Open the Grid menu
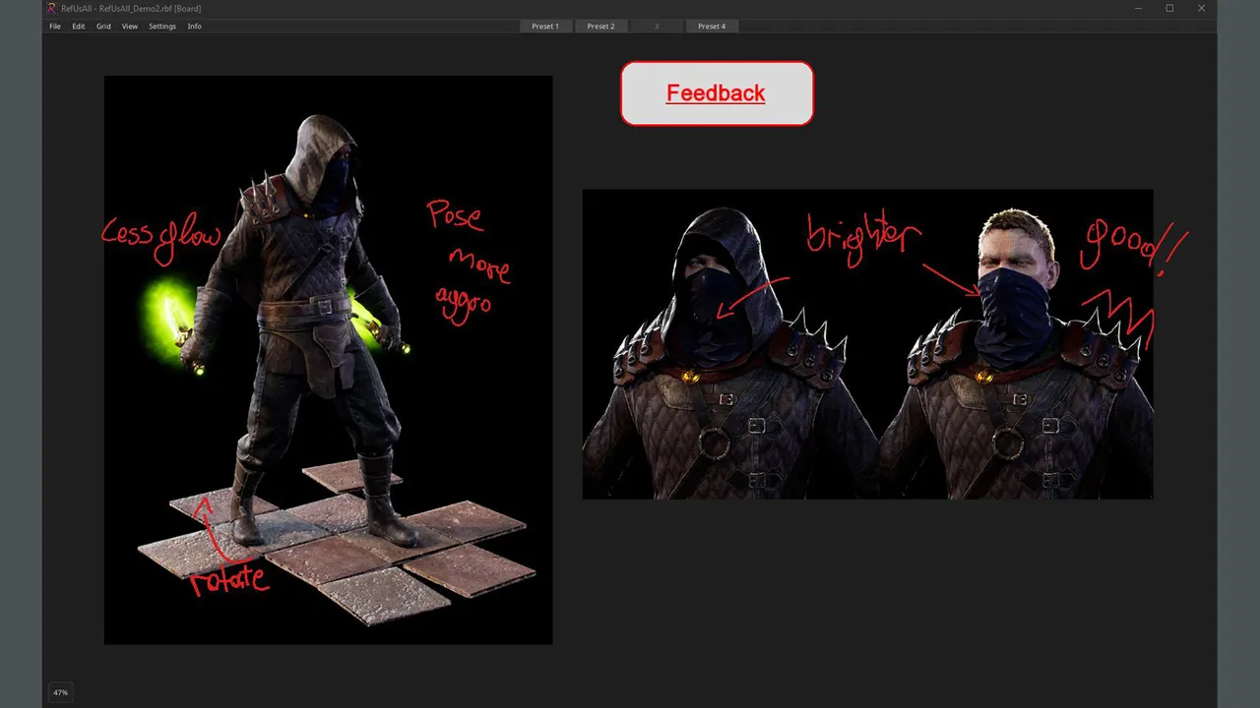This screenshot has width=1260, height=708. pyautogui.click(x=103, y=27)
